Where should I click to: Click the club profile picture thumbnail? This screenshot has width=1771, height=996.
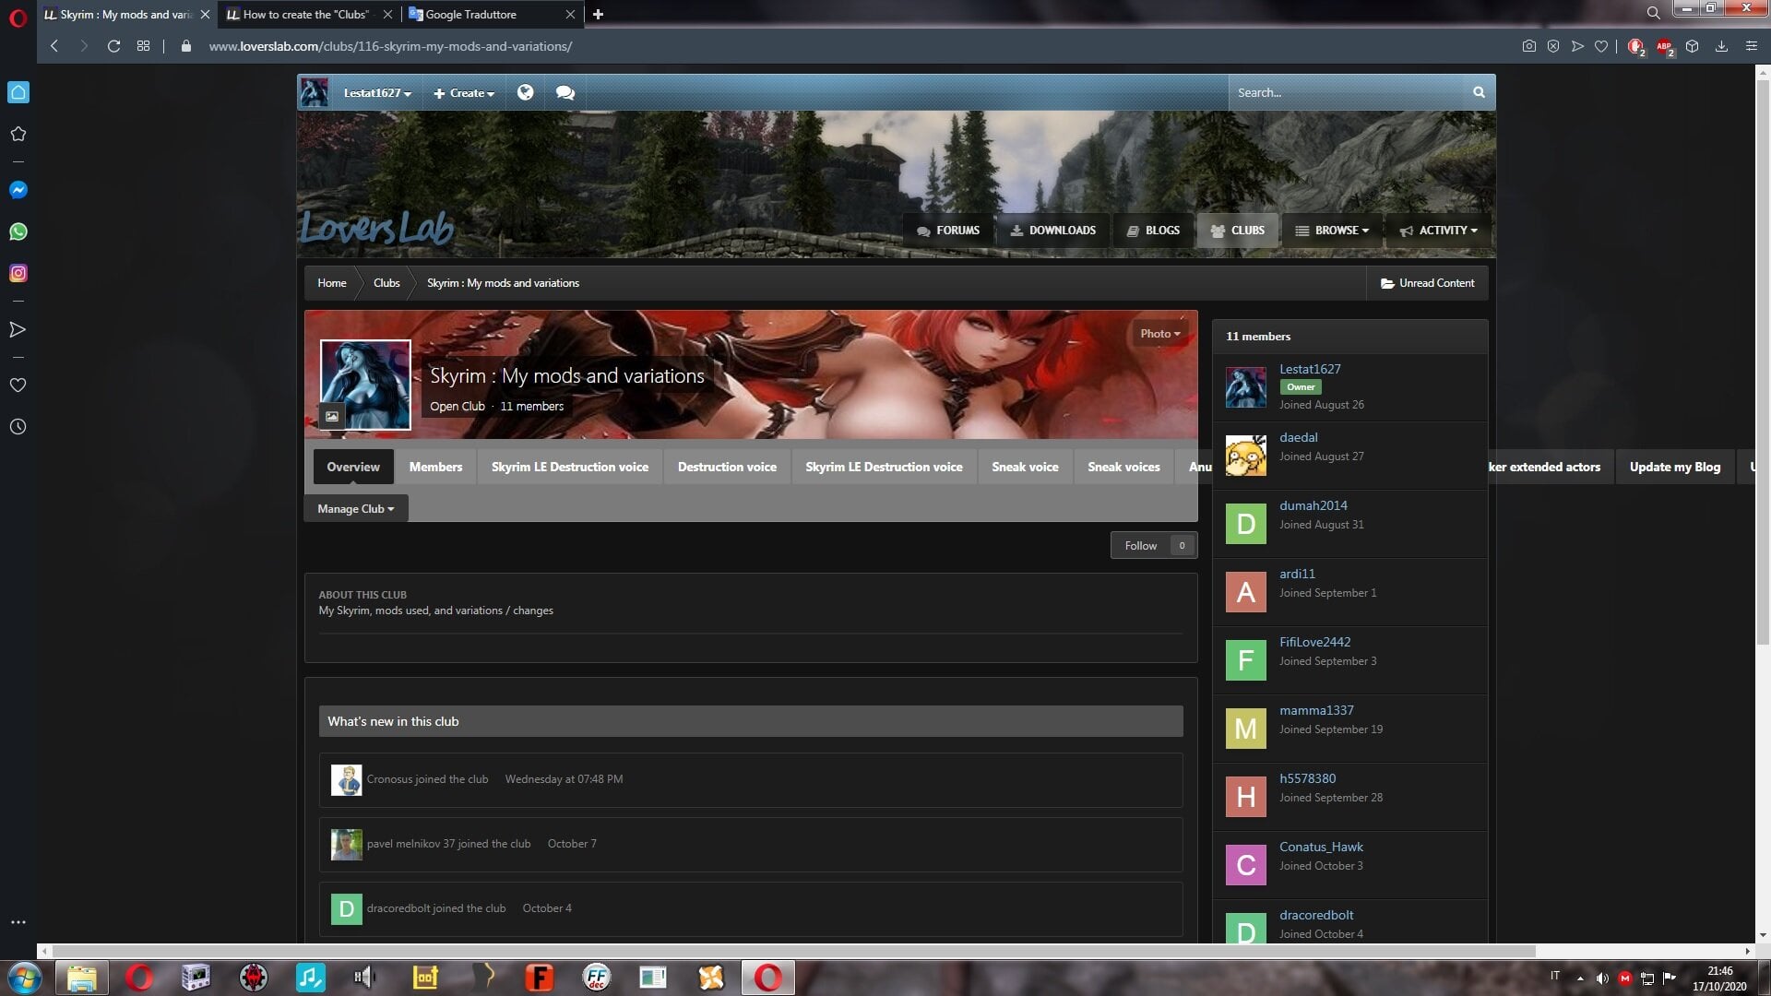(x=365, y=385)
